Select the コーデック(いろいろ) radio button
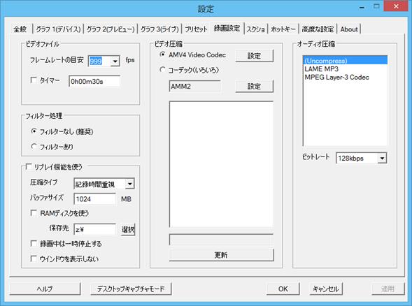This screenshot has height=306, width=412. [x=163, y=70]
